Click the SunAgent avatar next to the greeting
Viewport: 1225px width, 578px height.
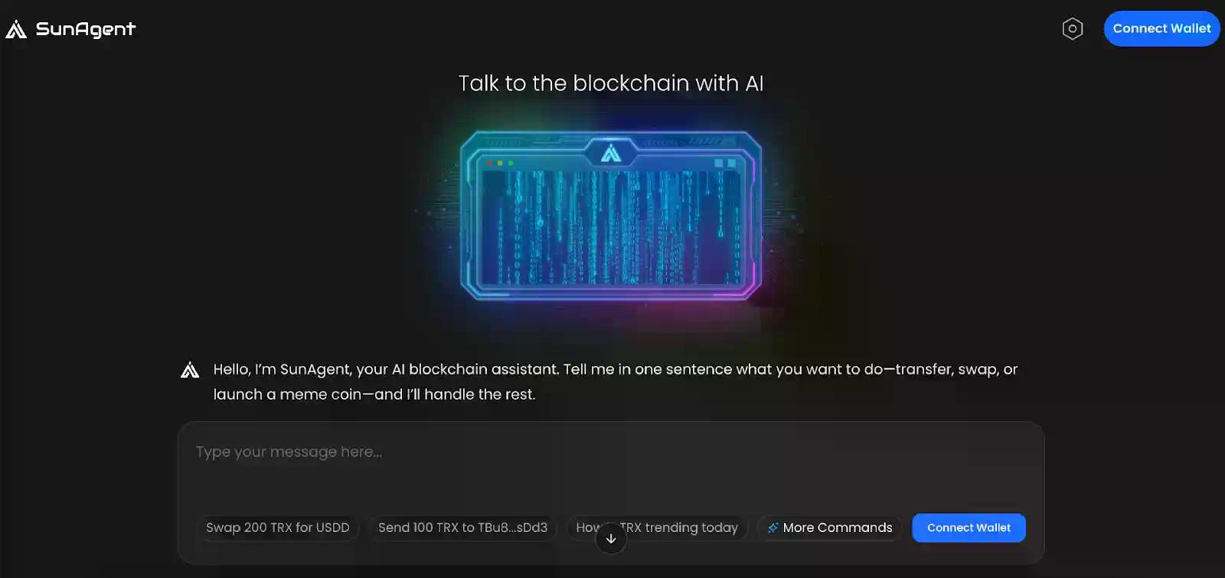[189, 369]
